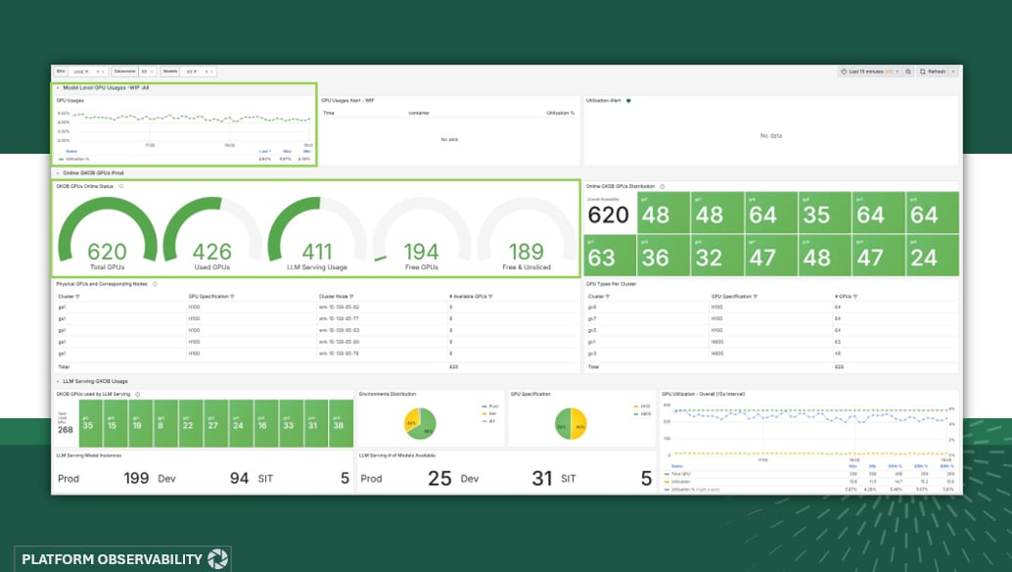This screenshot has width=1012, height=572.
Task: Filter GPU Specification column in GPU Types Per Cluster
Action: click(756, 297)
